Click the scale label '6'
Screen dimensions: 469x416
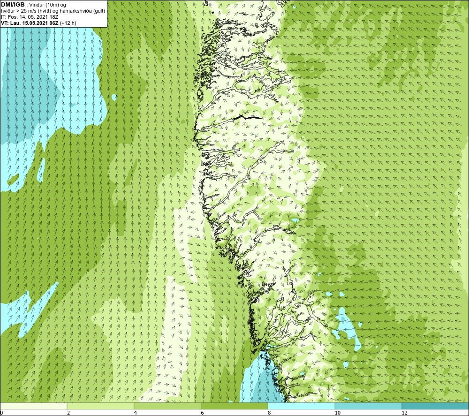pos(203,413)
